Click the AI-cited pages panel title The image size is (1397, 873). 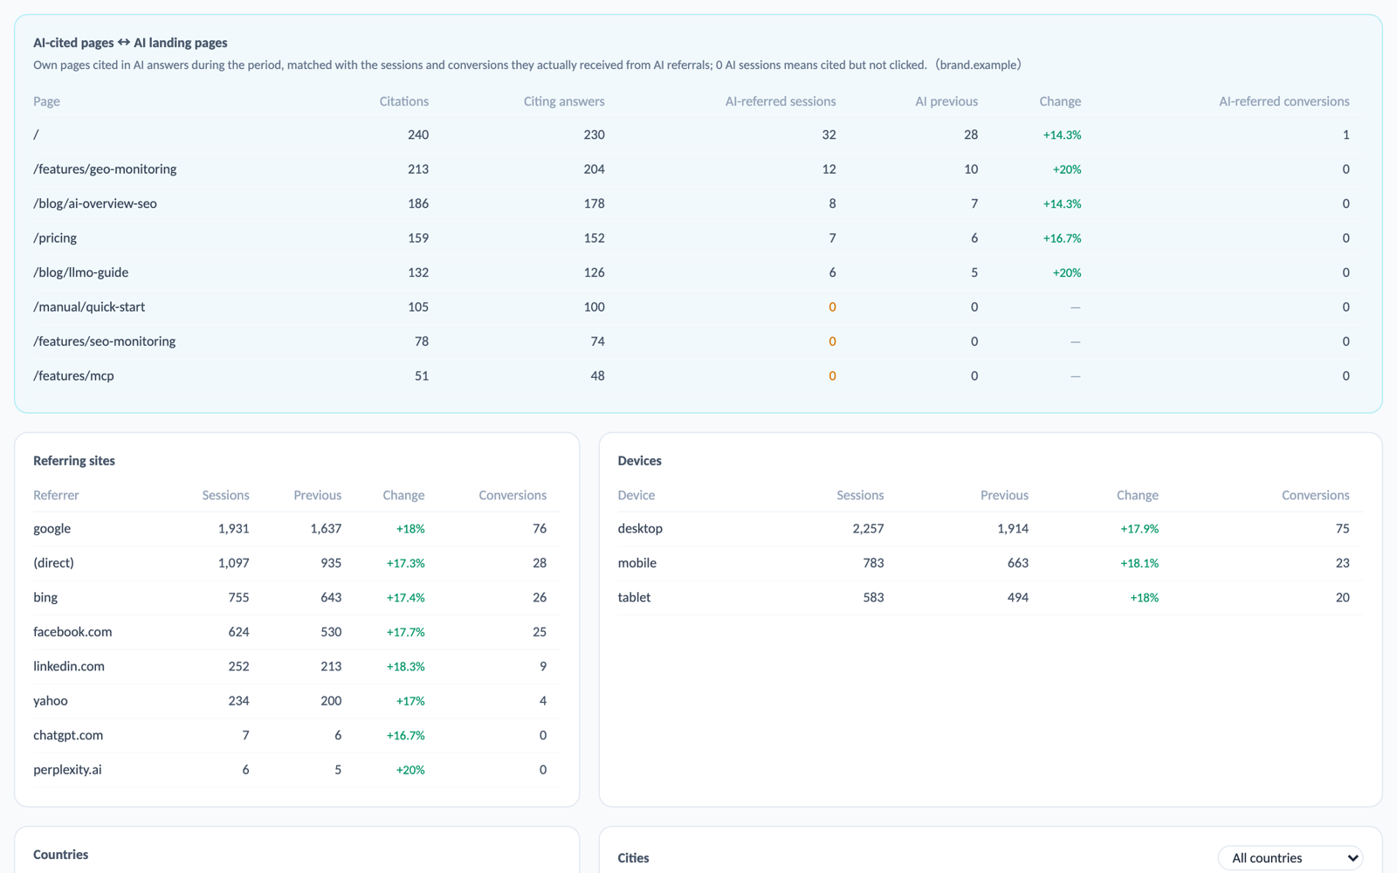tap(130, 43)
